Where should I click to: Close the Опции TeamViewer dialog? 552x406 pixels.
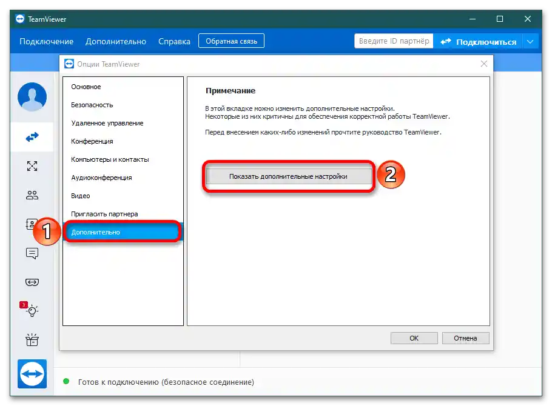pos(484,64)
